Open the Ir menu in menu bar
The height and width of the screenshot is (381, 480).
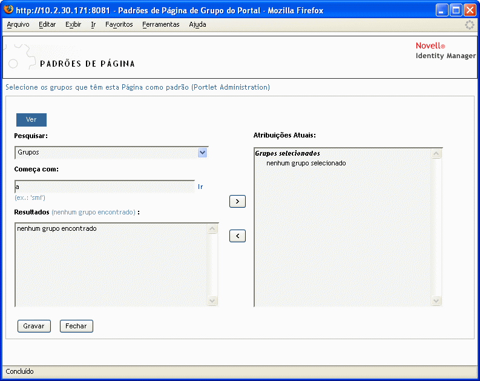coord(93,24)
